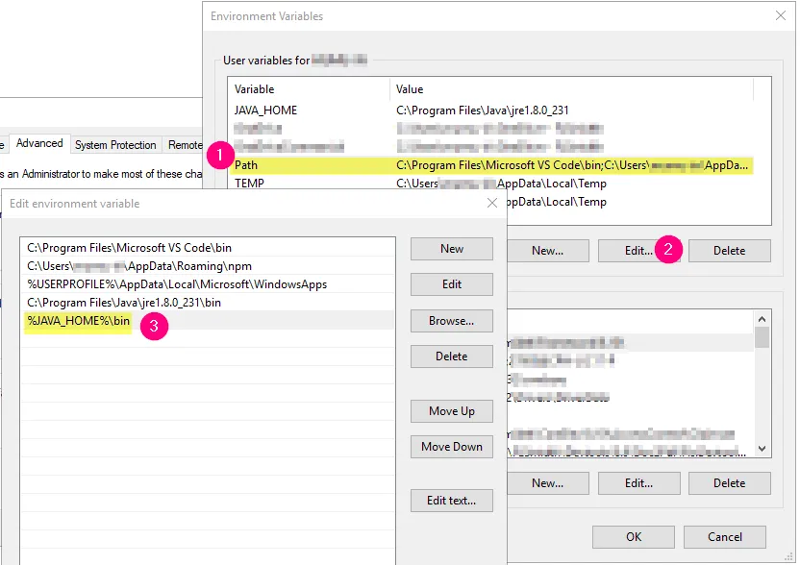The image size is (800, 565).
Task: Click Edit... under User variables
Action: tap(638, 251)
